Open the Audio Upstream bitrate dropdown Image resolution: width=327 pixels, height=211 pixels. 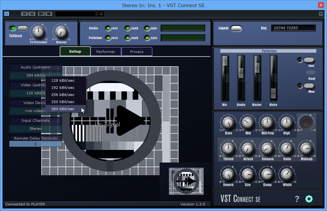36,75
